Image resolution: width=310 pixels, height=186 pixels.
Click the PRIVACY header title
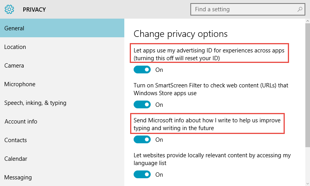(x=34, y=9)
